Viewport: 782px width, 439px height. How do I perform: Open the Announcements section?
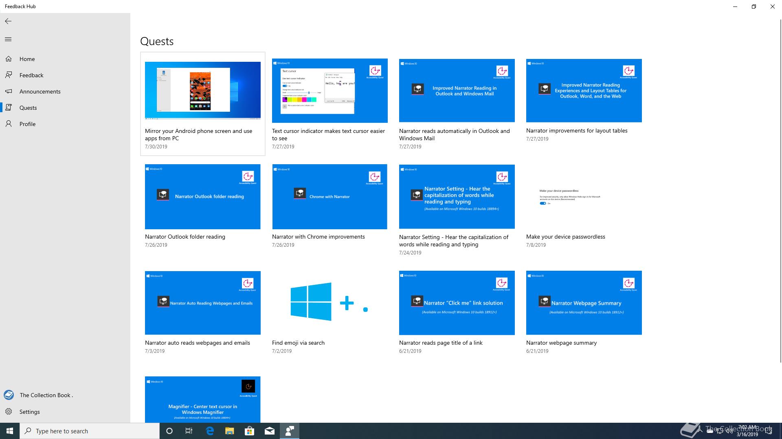coord(65,91)
